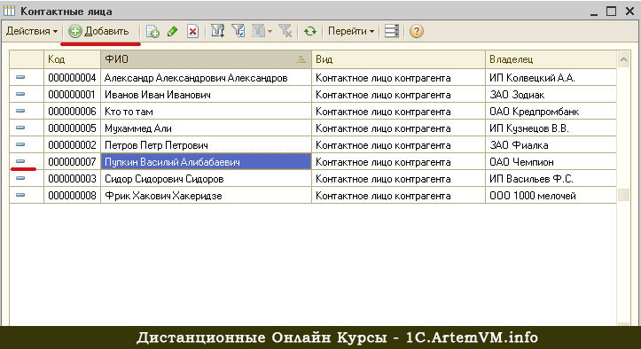Select Иванов Иван Иванович name cell
This screenshot has width=641, height=349.
[206, 95]
